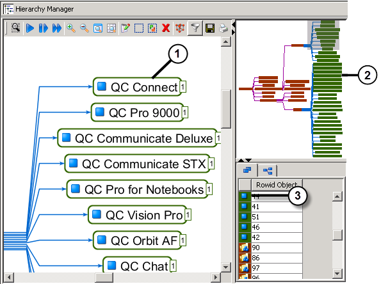Click the up triangle above the Rowid table
This screenshot has height=284, width=381.
tap(241, 160)
